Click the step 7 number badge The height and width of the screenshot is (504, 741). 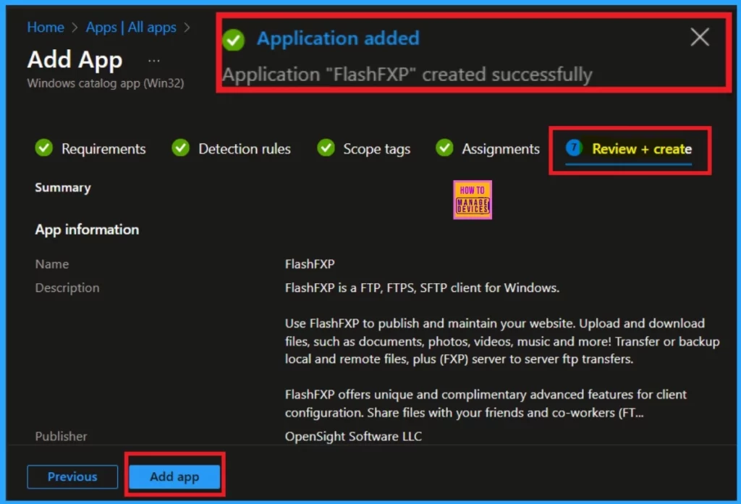[574, 148]
